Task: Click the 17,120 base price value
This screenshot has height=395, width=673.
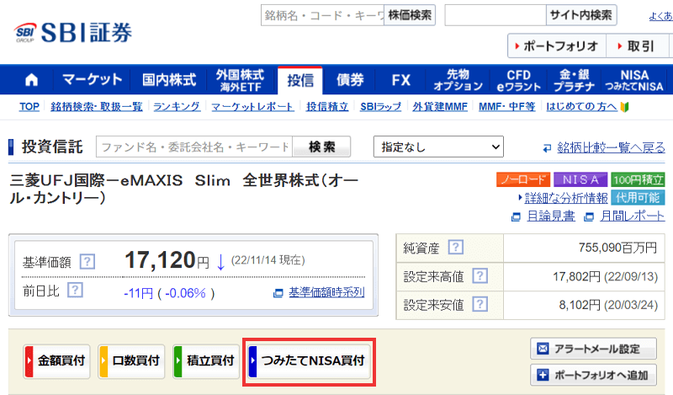Action: 160,259
